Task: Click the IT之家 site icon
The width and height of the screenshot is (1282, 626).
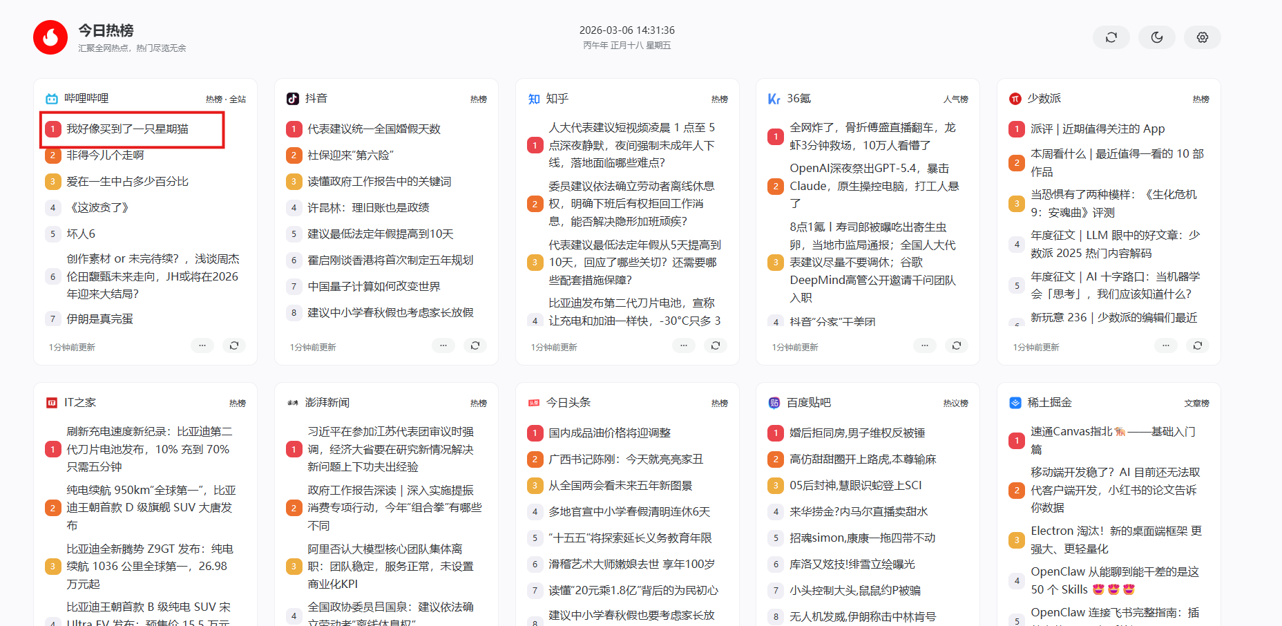Action: click(x=53, y=402)
